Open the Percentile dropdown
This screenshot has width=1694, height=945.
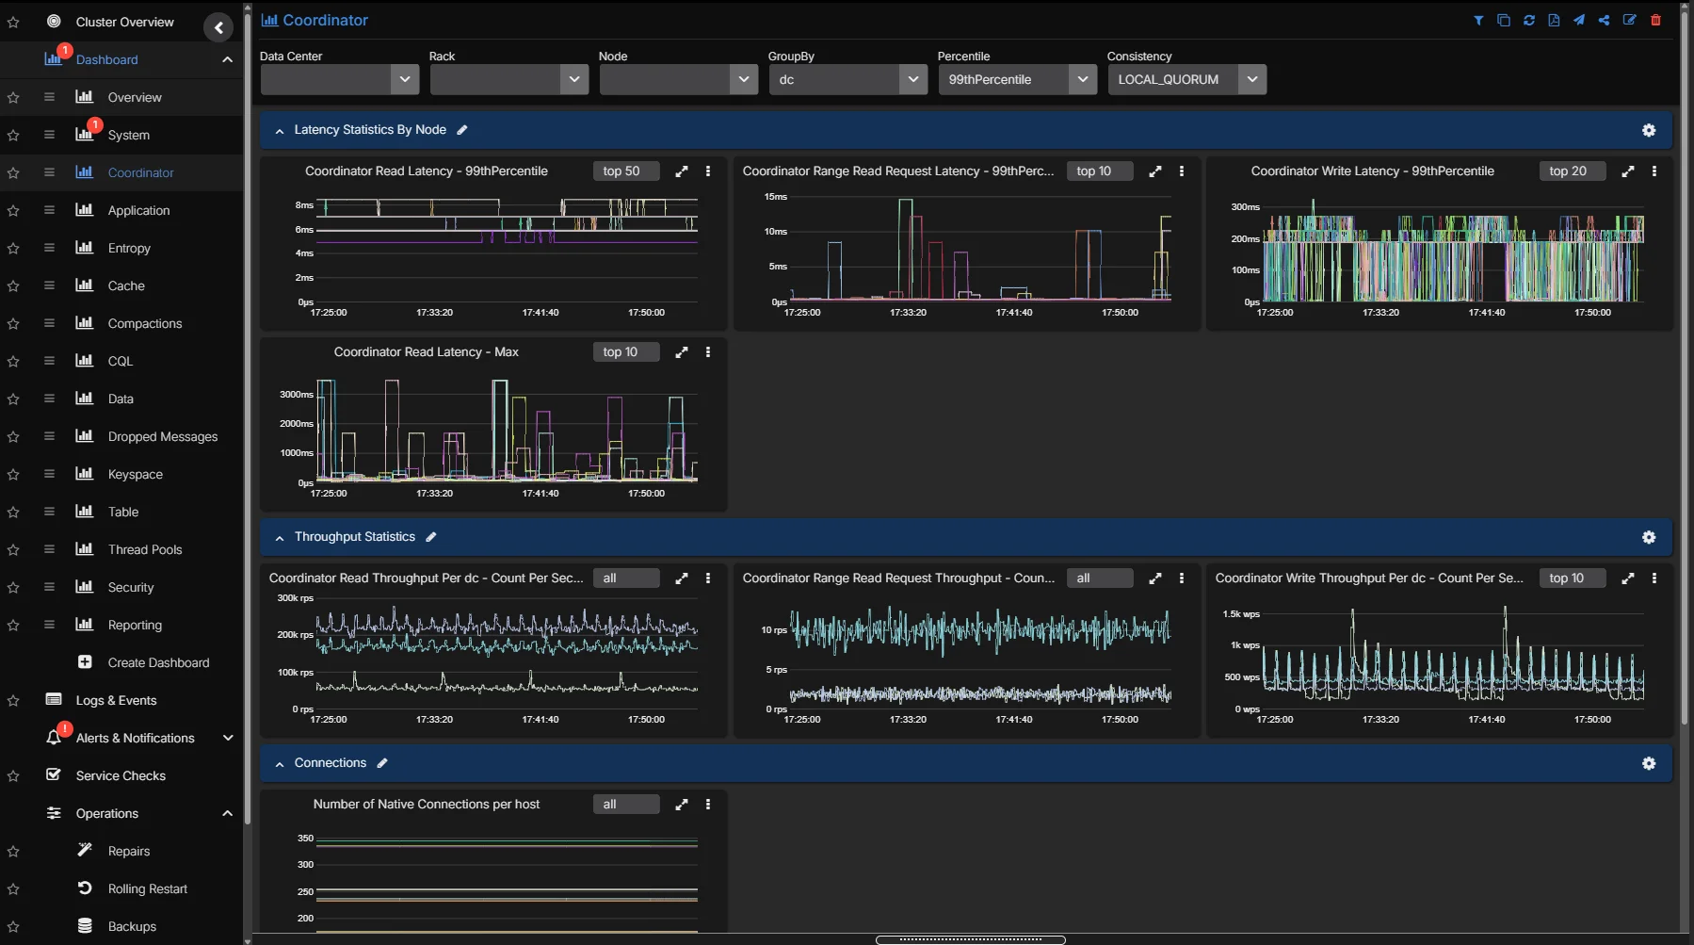coord(1017,80)
